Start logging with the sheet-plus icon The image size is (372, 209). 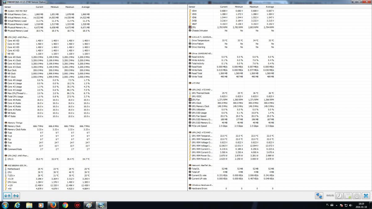click(348, 196)
